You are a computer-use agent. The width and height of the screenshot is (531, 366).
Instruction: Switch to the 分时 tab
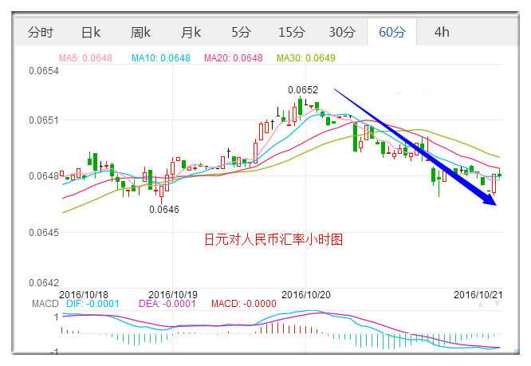point(41,33)
